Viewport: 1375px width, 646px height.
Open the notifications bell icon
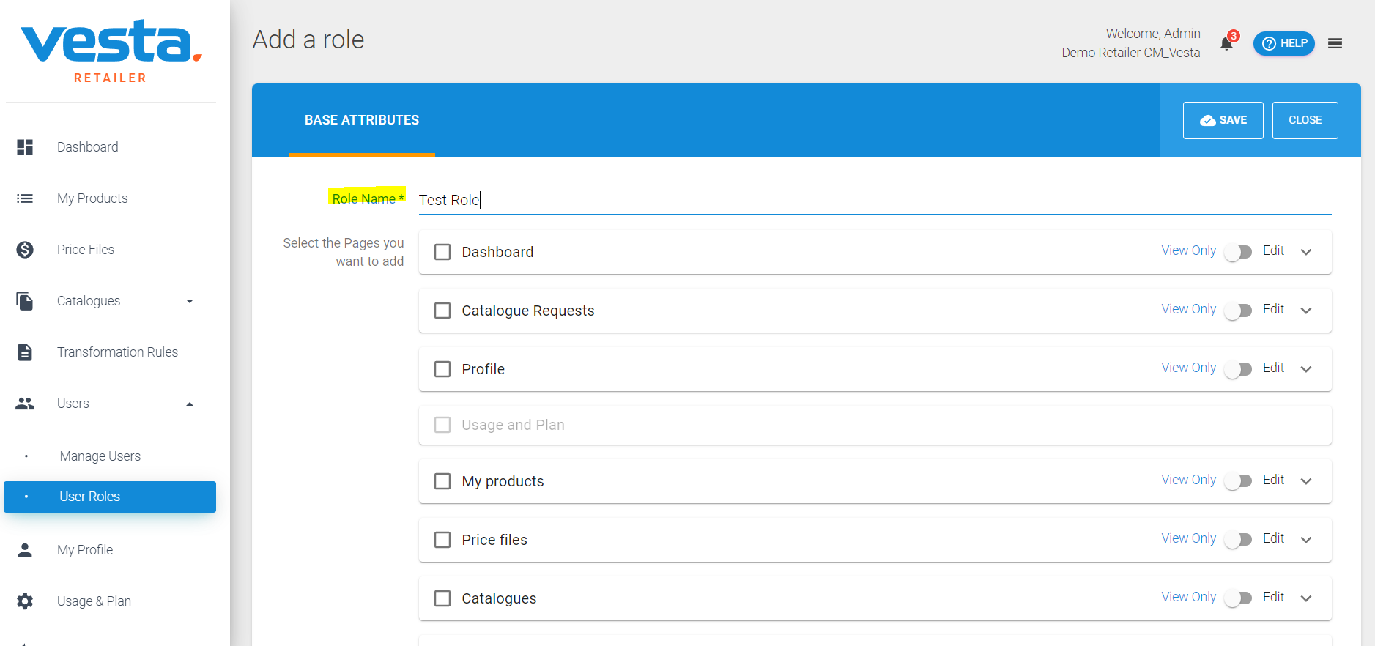(1227, 43)
